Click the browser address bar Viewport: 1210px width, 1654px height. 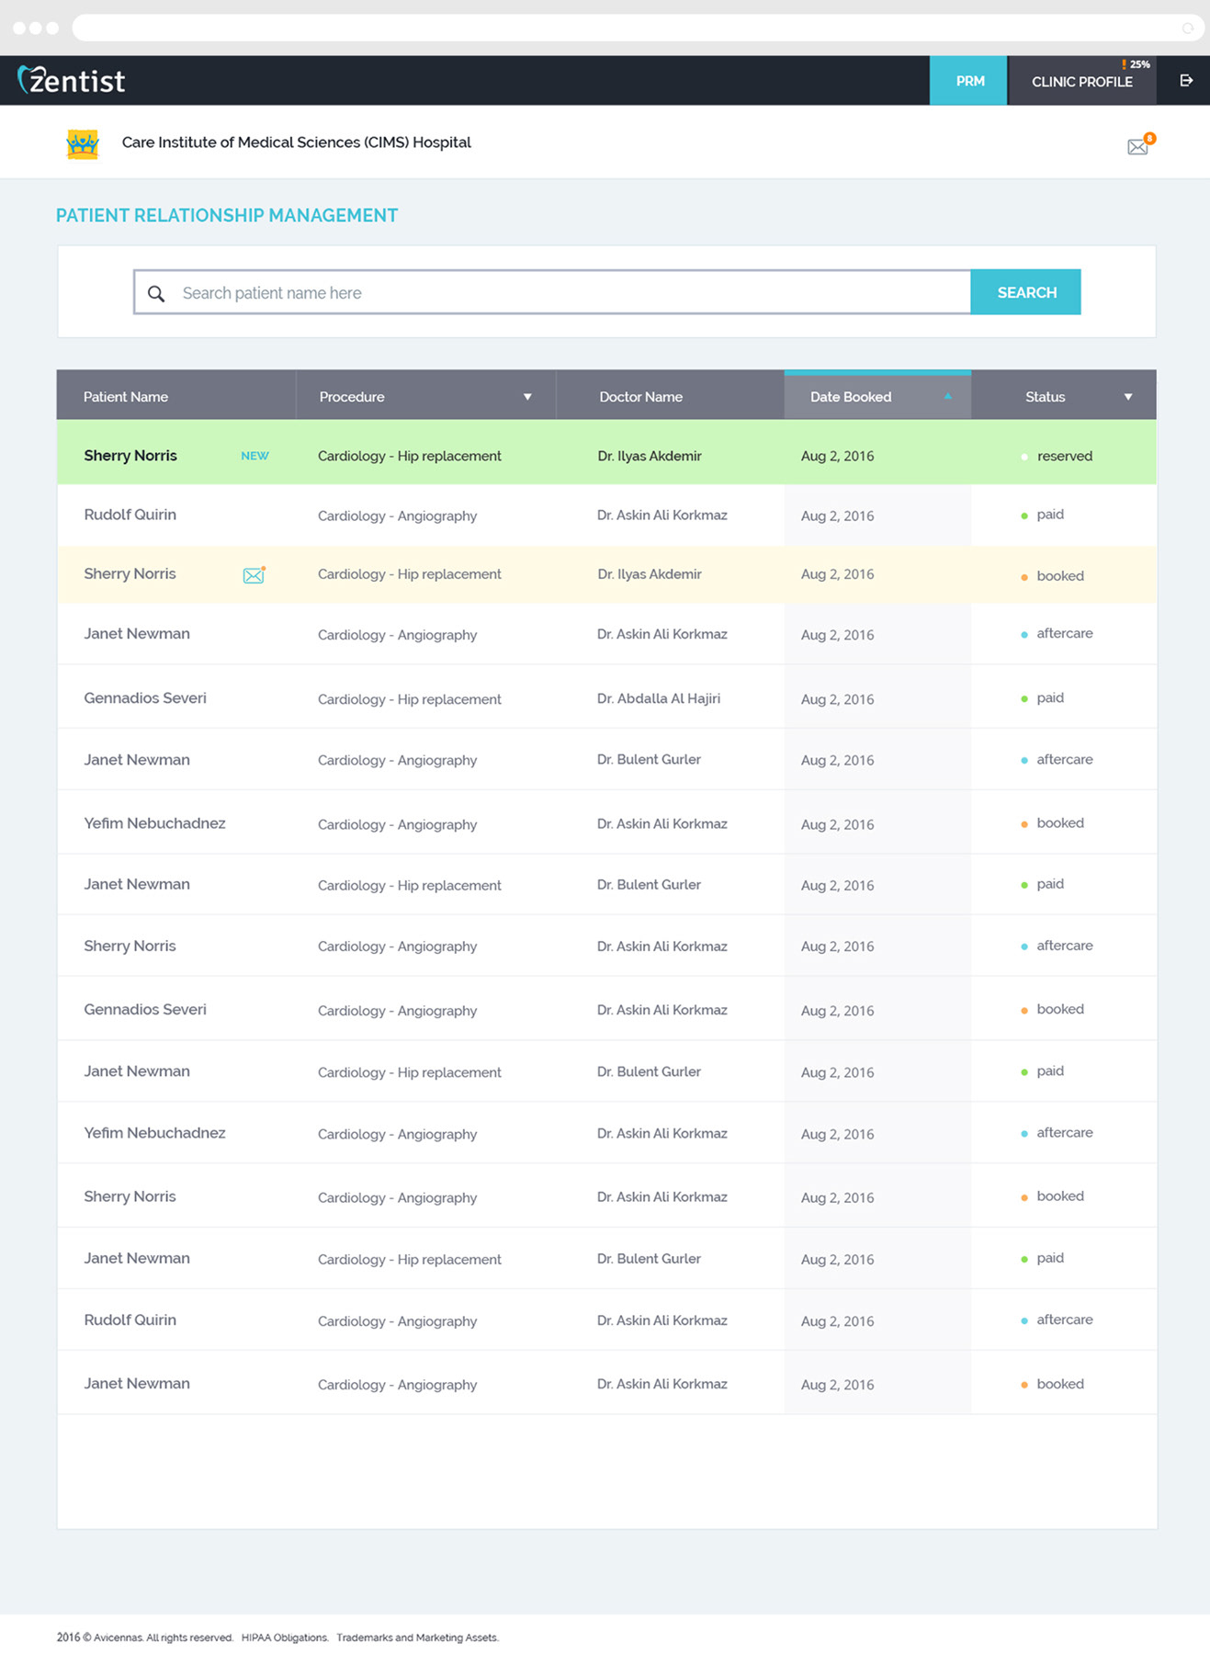click(x=639, y=28)
